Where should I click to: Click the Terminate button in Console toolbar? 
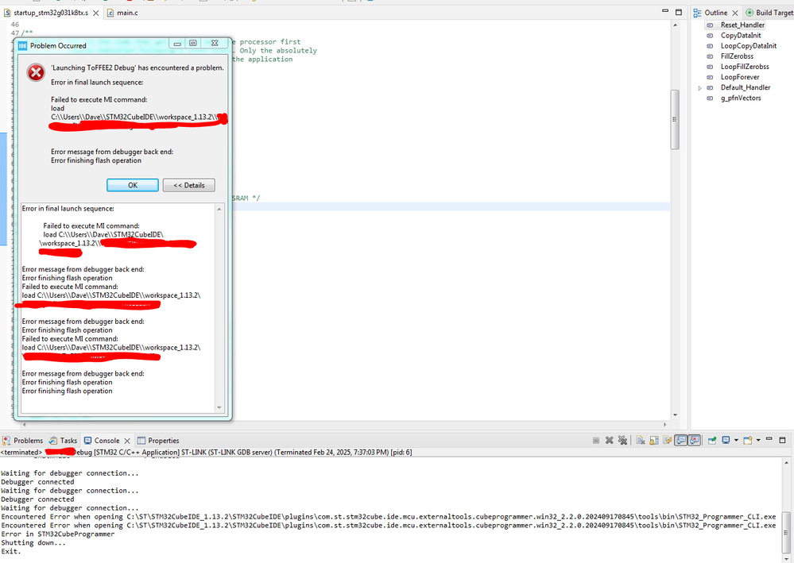tap(596, 440)
